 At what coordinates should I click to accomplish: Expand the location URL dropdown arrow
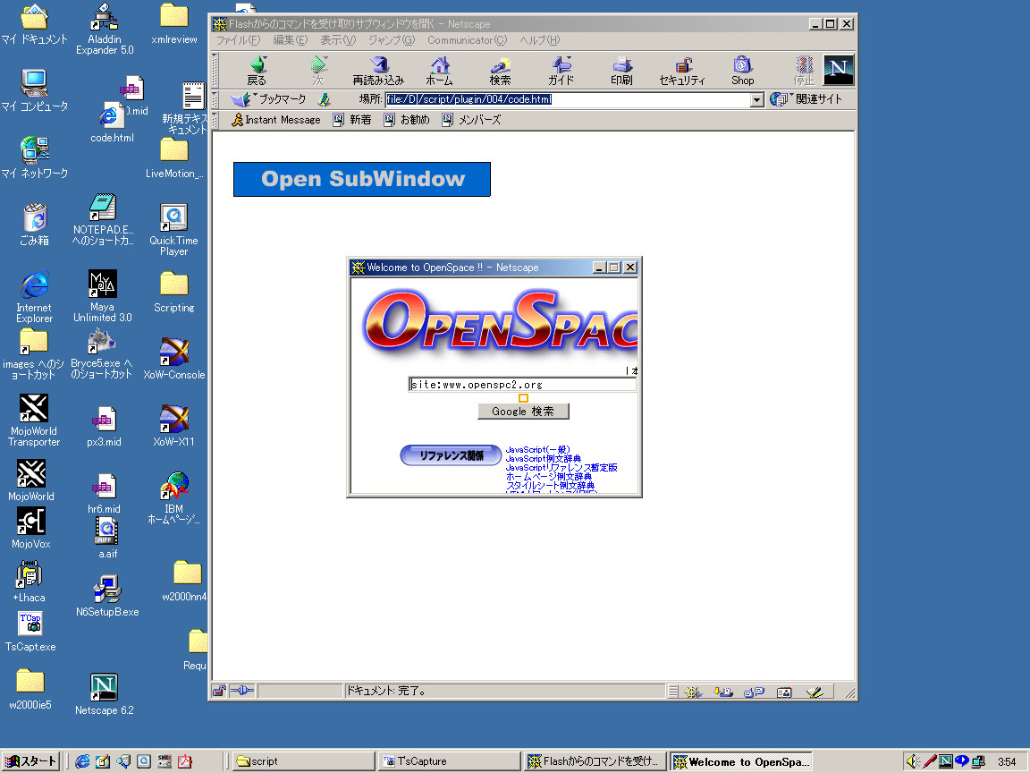point(756,100)
